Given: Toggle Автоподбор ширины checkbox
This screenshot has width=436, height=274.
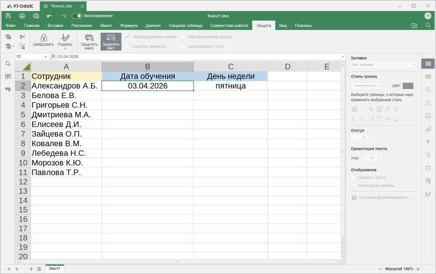Looking at the screenshot, I should pyautogui.click(x=353, y=185).
